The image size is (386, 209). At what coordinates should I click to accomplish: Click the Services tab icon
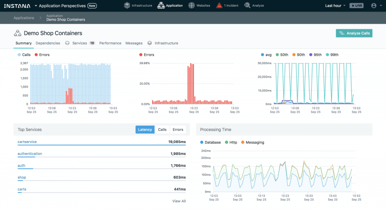click(67, 43)
